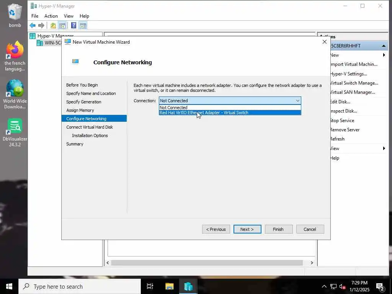Click horizontal scrollbar right arrow
392x294 pixels.
click(x=312, y=263)
